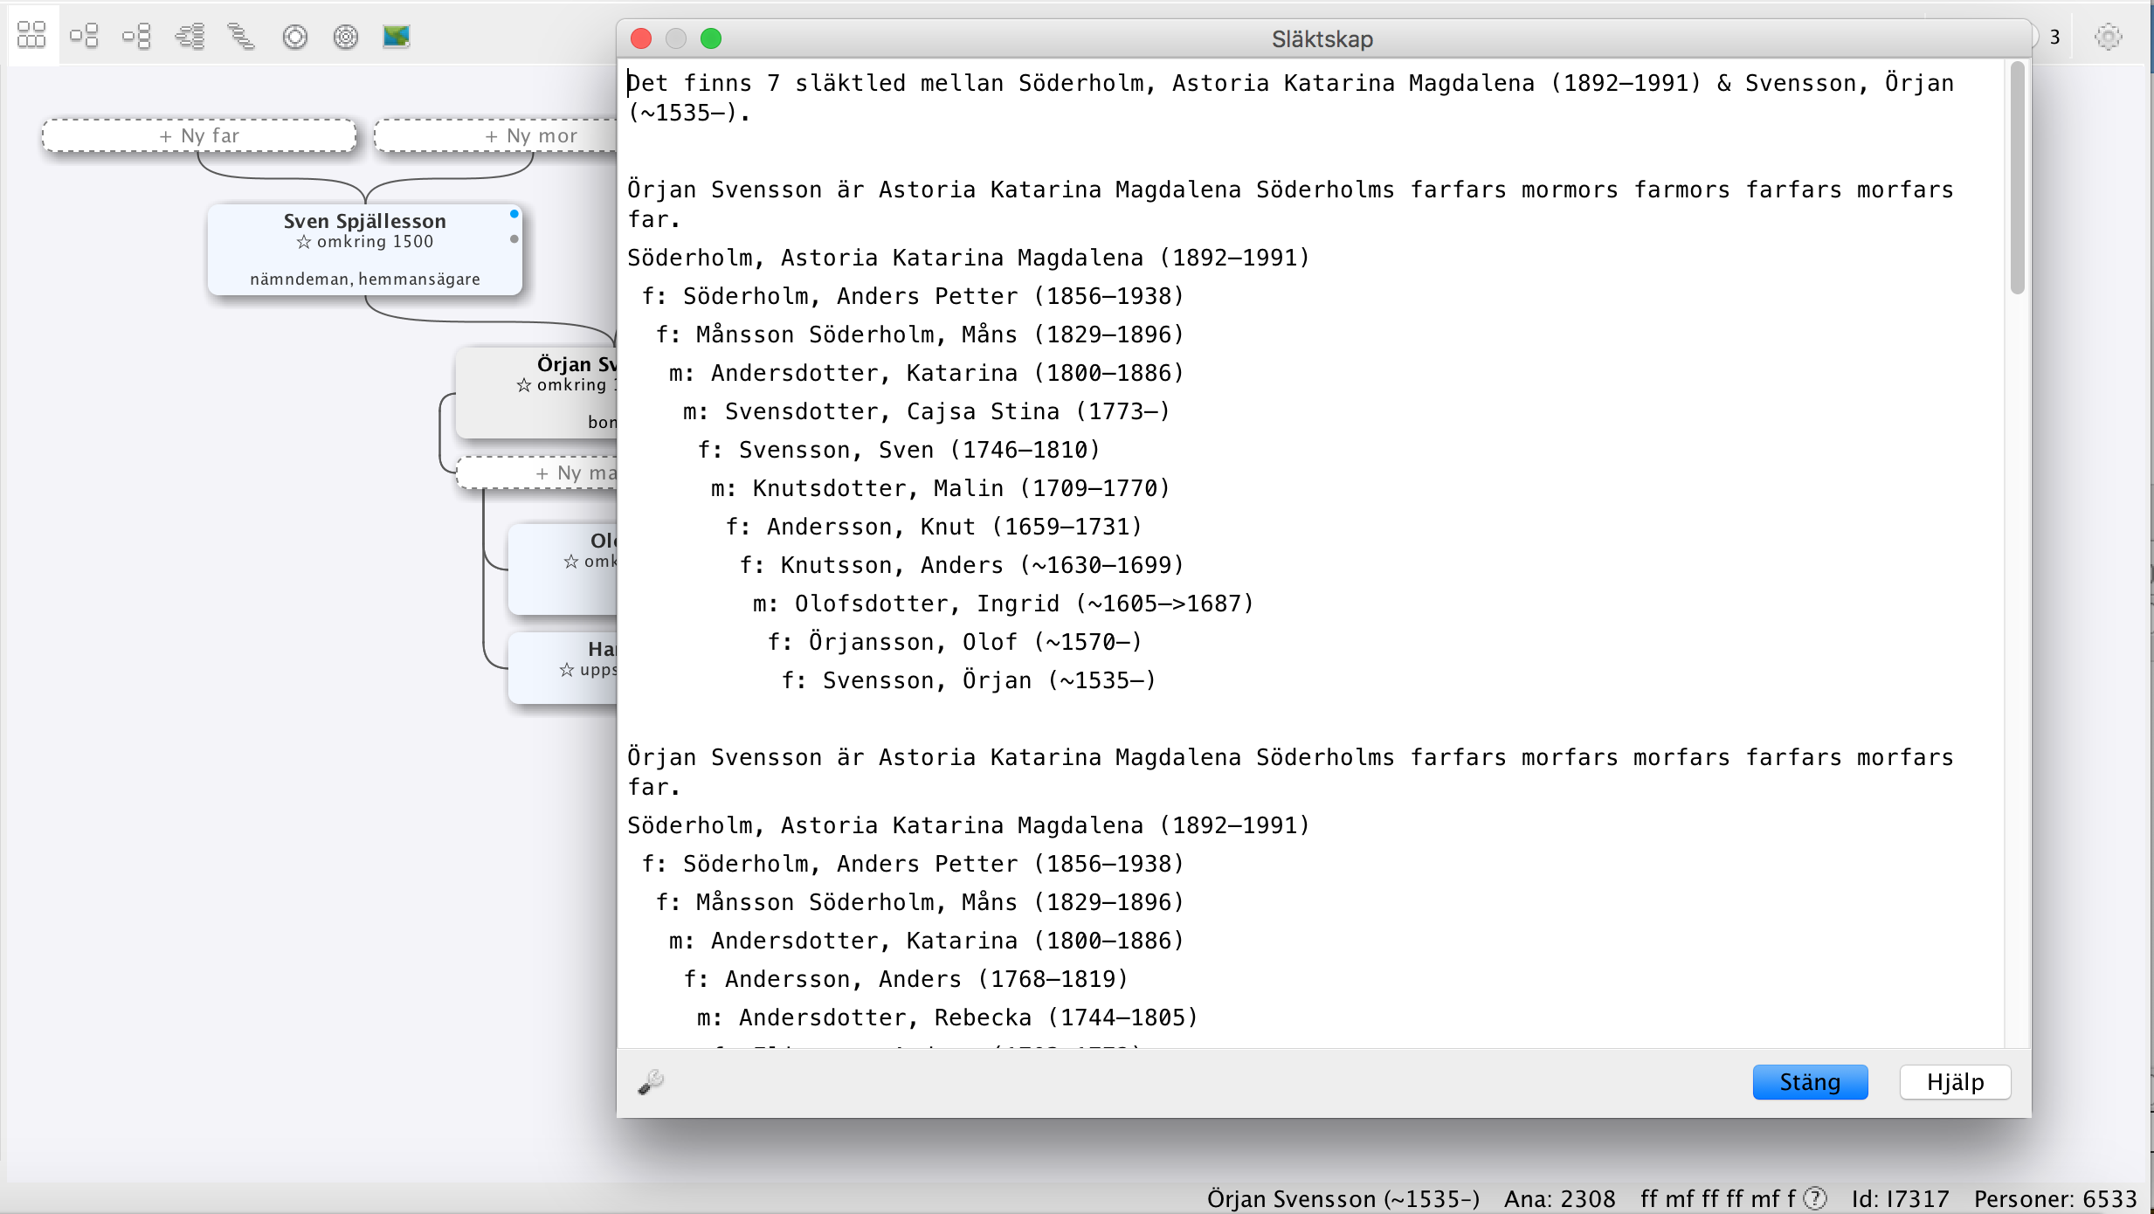Select the Sven Spjällesson person card
Image resolution: width=2154 pixels, height=1214 pixels.
[364, 251]
